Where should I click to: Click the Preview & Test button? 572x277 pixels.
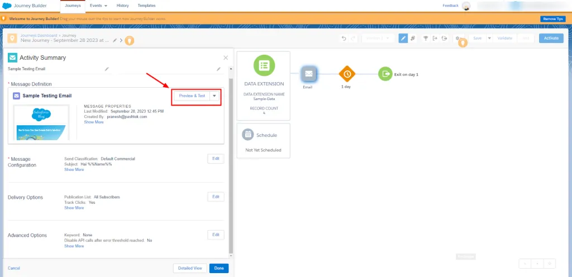coord(192,96)
